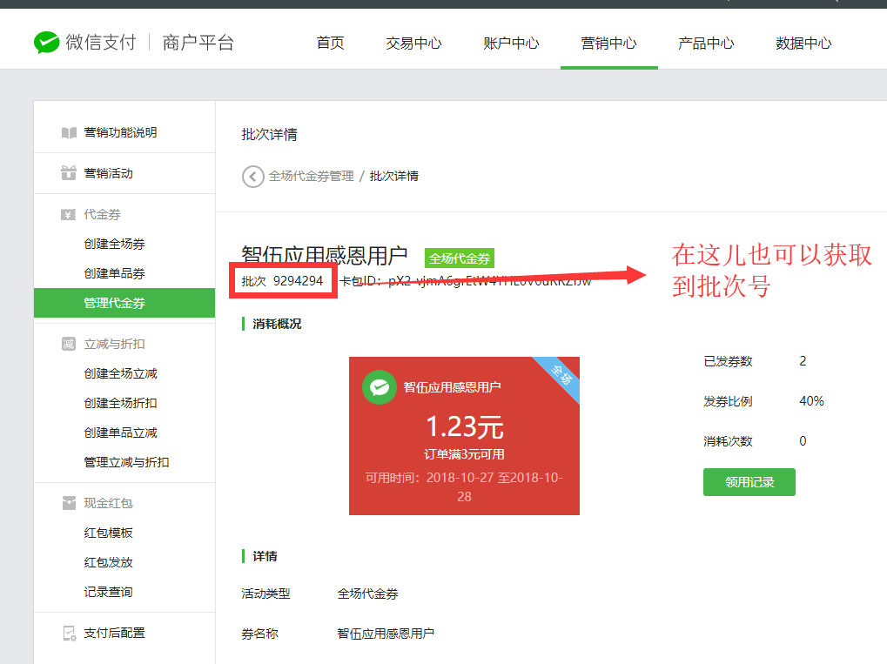This screenshot has height=664, width=887.
Task: Open 营销功能说明 in the sidebar
Action: 120,132
